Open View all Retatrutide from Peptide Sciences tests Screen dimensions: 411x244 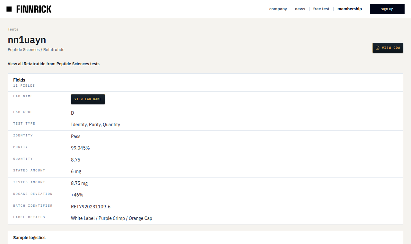[x=54, y=64]
